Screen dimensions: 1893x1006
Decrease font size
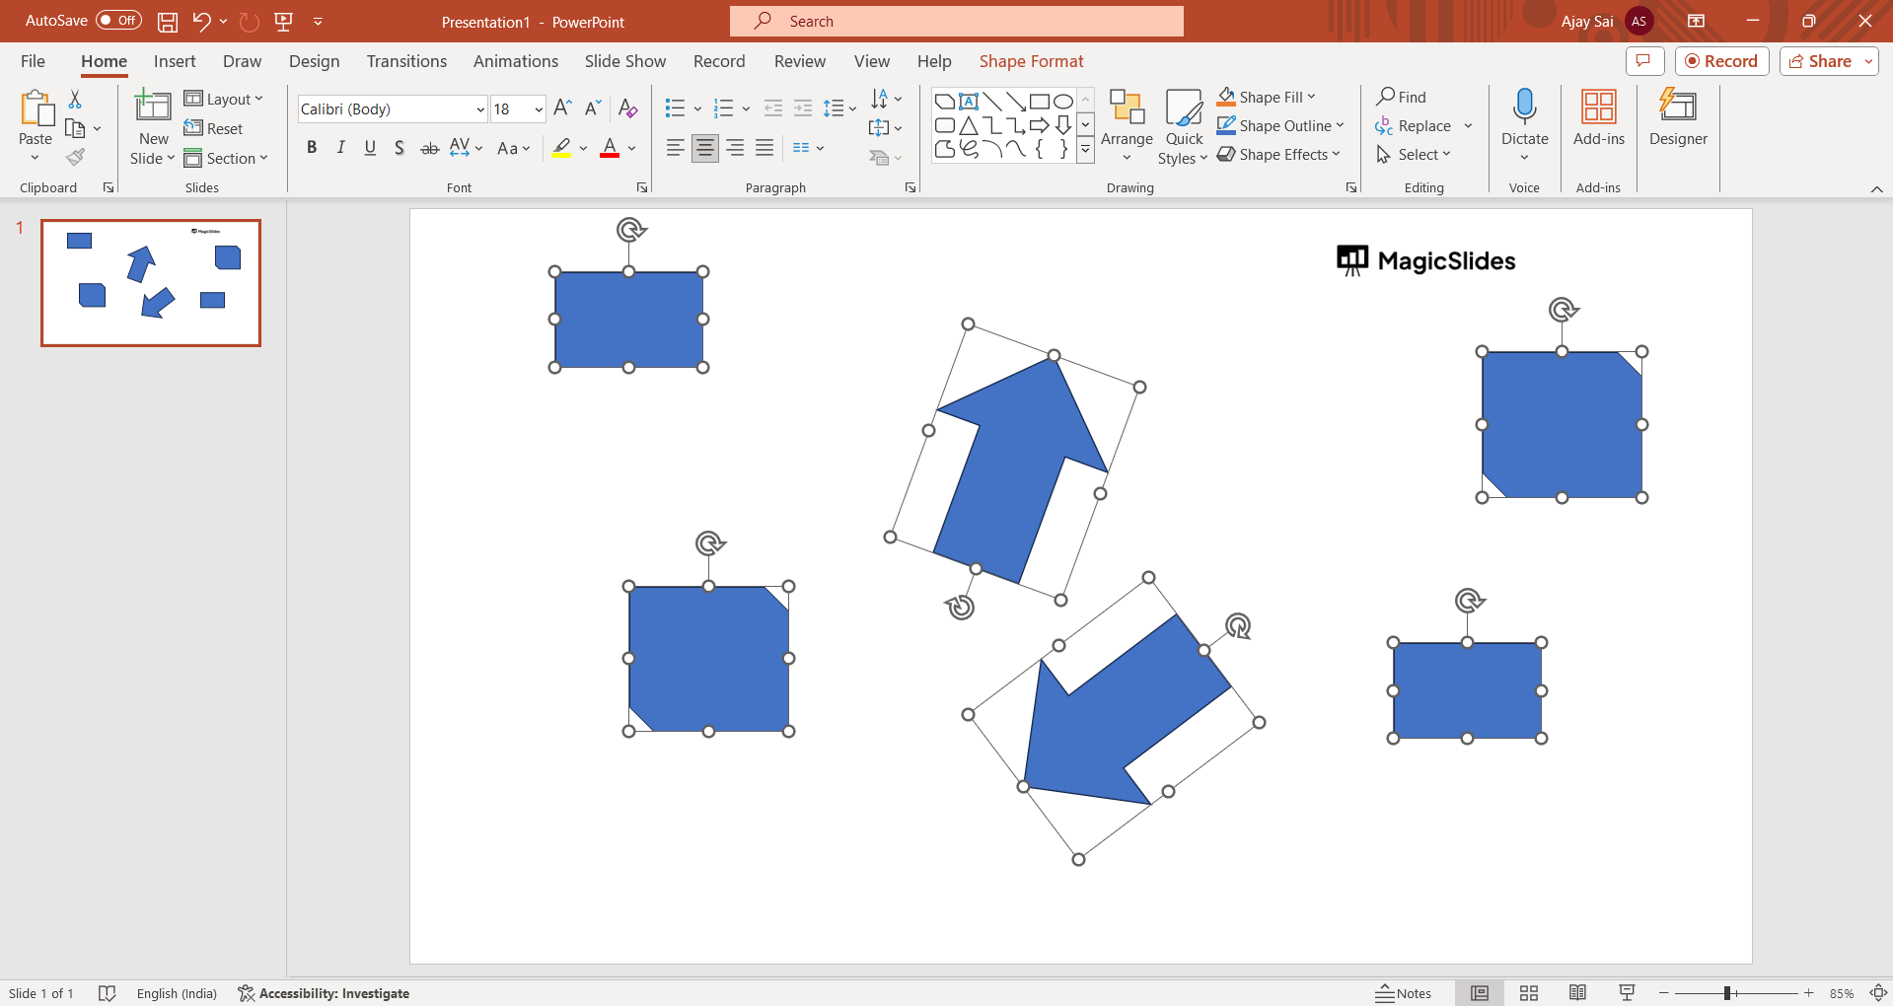click(x=593, y=108)
